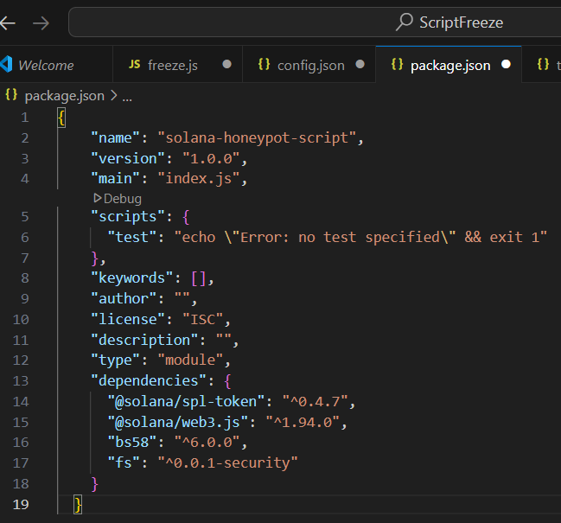Click the "version" key
The height and width of the screenshot is (523, 561).
(x=128, y=158)
